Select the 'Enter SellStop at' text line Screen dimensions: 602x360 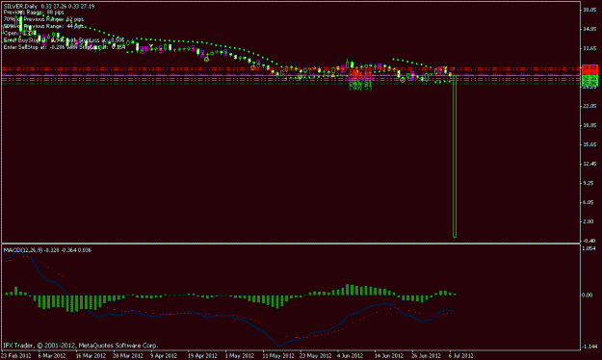pos(65,47)
